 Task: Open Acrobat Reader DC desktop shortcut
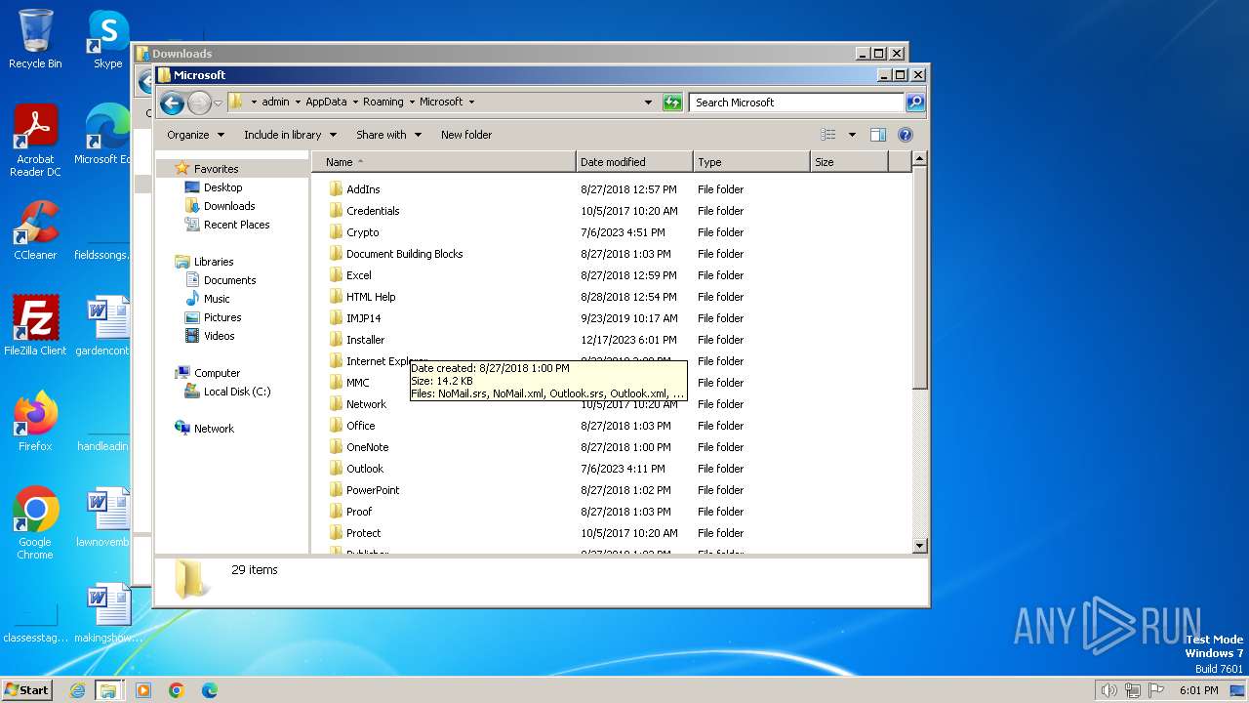click(35, 140)
